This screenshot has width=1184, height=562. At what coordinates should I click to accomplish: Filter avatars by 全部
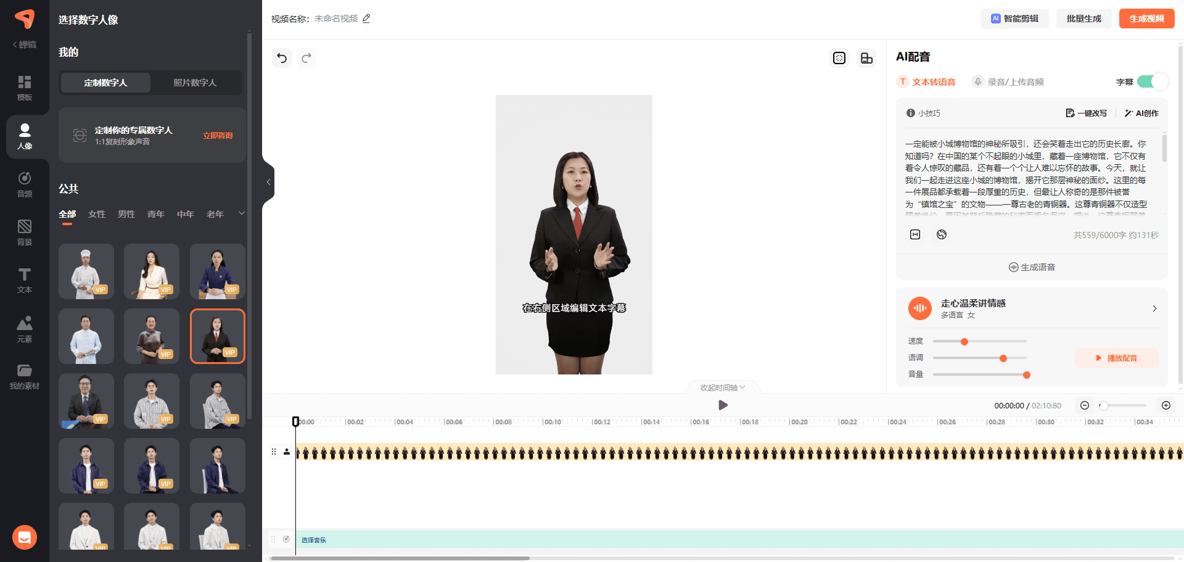click(x=67, y=214)
